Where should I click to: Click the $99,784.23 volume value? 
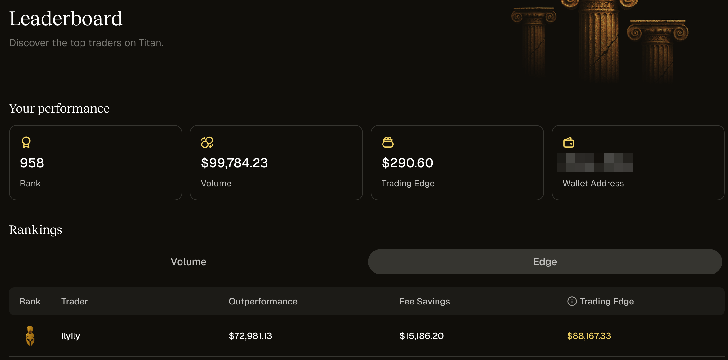[234, 163]
